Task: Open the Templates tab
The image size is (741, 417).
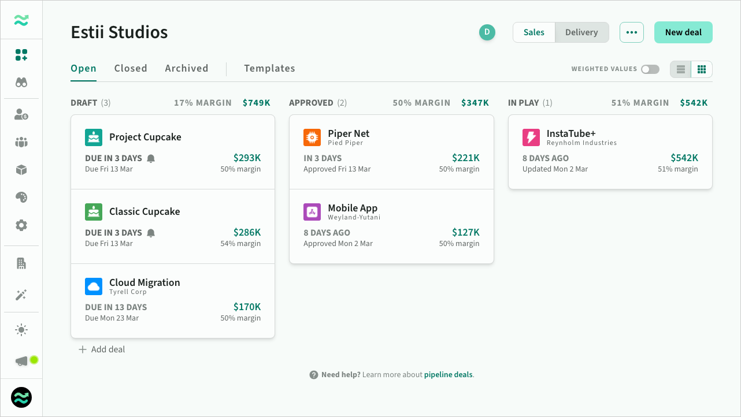Action: 269,68
